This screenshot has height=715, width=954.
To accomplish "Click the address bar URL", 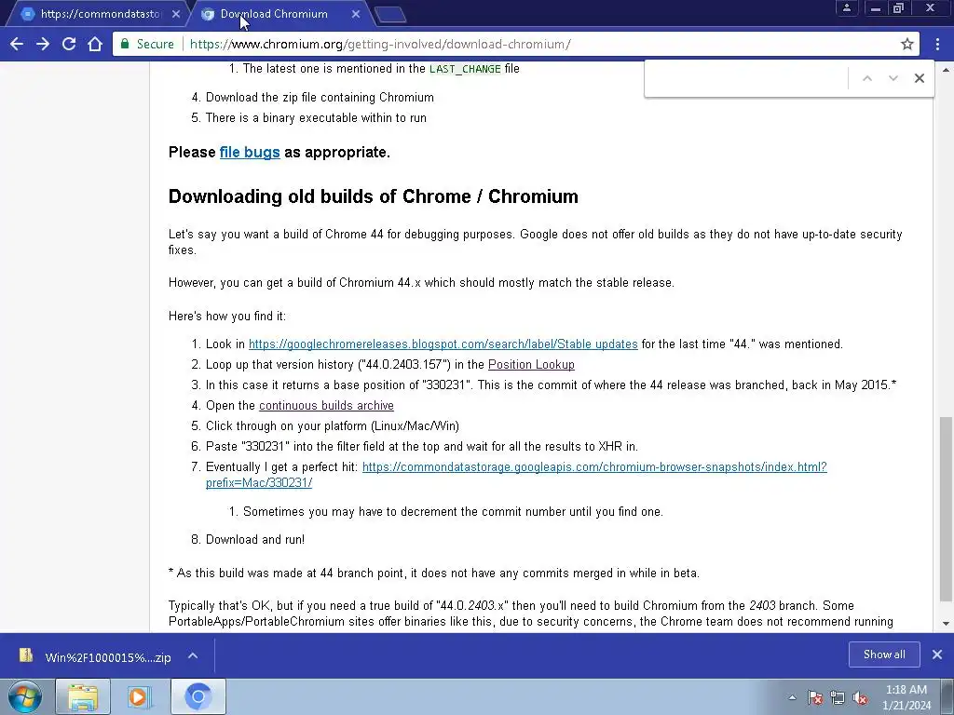I will [x=380, y=44].
